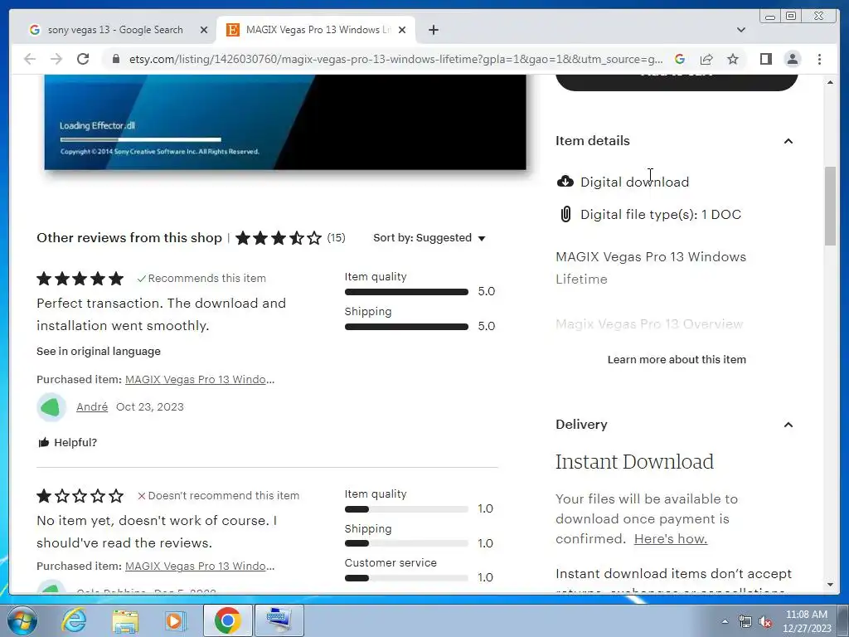Screen dimensions: 849x637
Task: Click the Vegas Pro loading screen image
Action: tap(285, 123)
